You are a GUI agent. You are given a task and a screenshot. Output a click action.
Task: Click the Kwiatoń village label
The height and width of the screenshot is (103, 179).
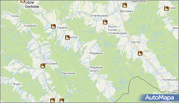[62, 28]
